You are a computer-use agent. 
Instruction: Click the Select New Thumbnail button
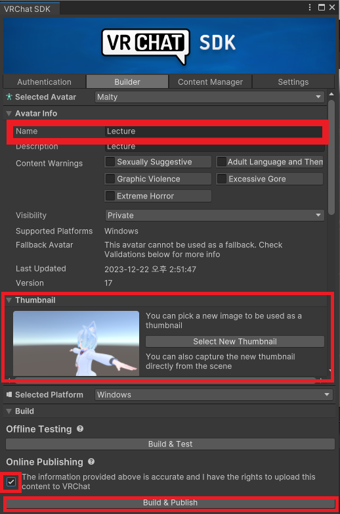coord(235,341)
